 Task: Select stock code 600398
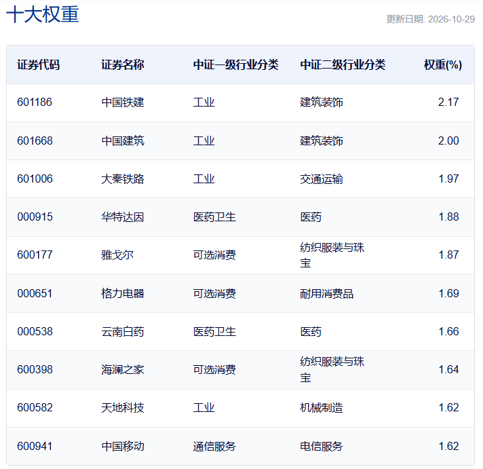click(35, 369)
